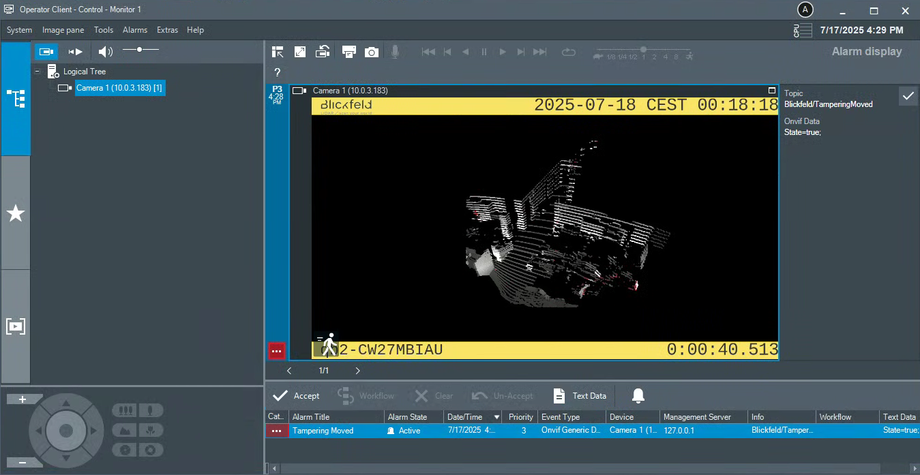
Task: Click the question mark help icon
Action: click(278, 72)
